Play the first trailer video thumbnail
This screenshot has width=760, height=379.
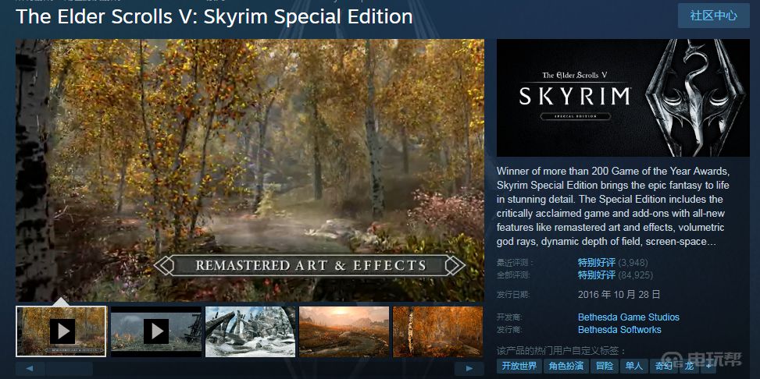coord(61,331)
